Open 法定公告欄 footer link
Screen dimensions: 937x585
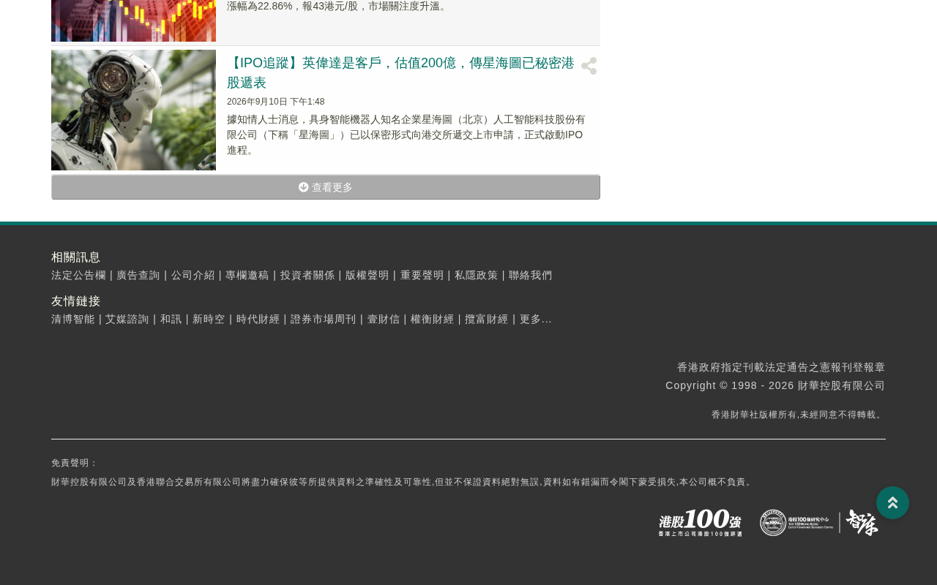pos(78,276)
